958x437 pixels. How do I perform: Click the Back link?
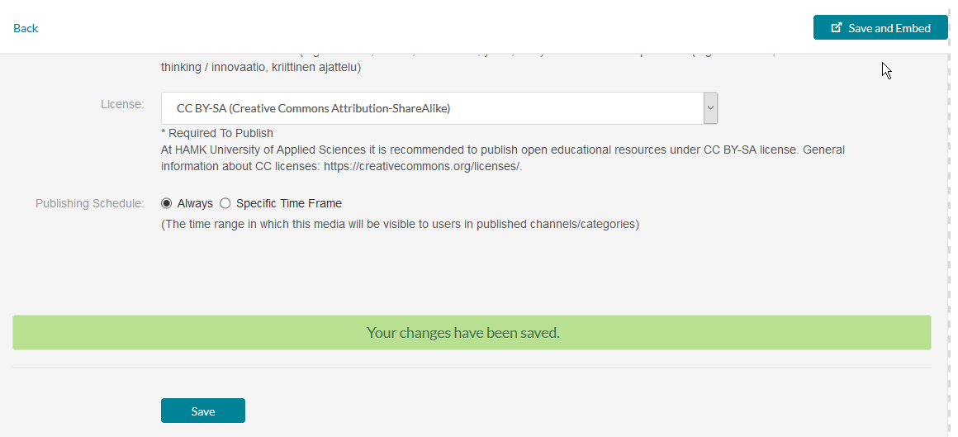[x=26, y=28]
